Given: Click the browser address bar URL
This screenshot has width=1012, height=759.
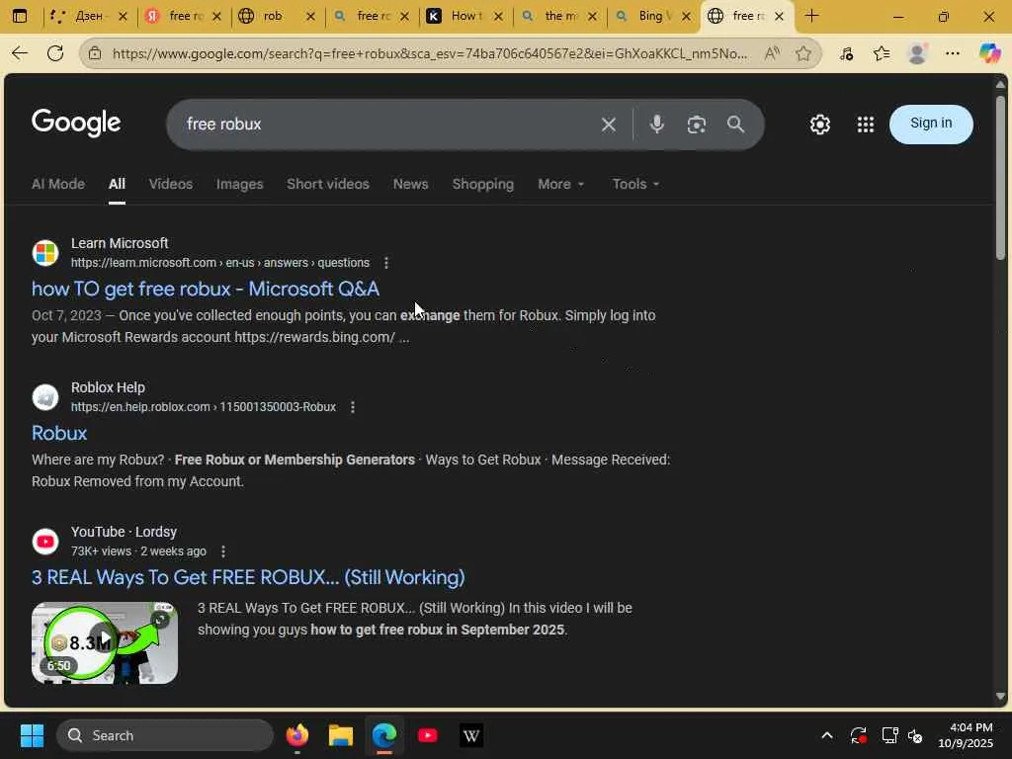Looking at the screenshot, I should (x=429, y=53).
